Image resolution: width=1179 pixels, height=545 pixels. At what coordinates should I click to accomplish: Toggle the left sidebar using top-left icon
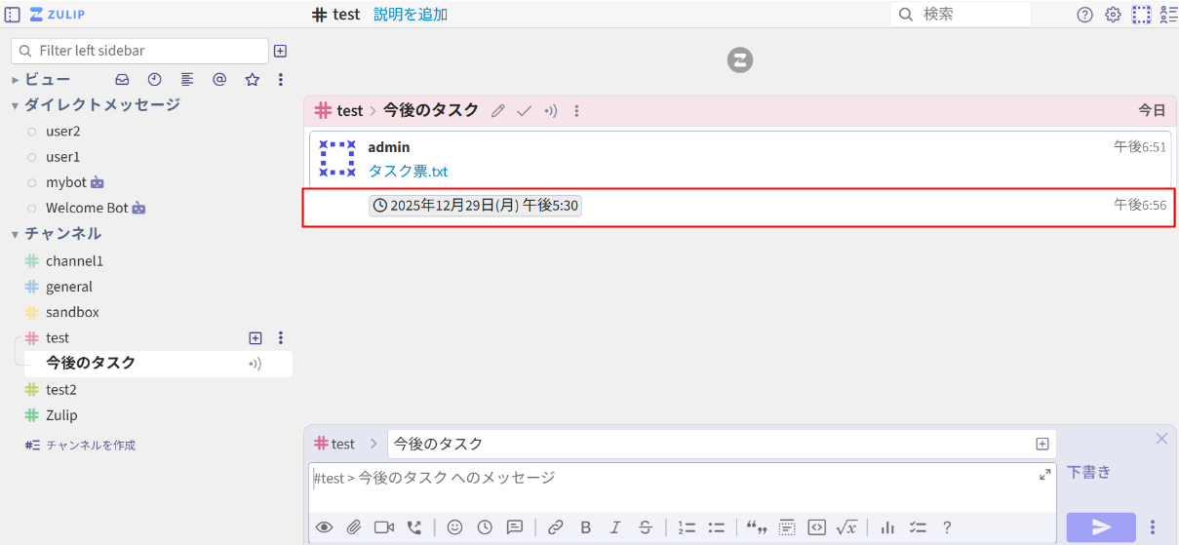point(13,15)
